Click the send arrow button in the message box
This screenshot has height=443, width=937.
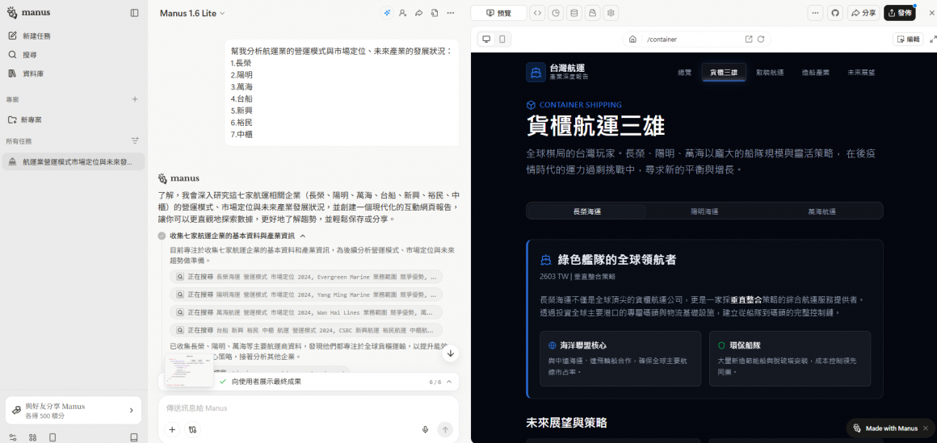pyautogui.click(x=444, y=429)
